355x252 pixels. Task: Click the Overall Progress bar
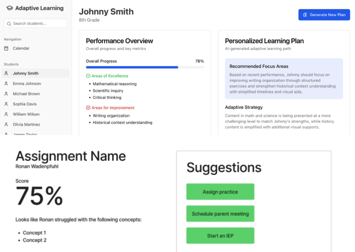(145, 67)
